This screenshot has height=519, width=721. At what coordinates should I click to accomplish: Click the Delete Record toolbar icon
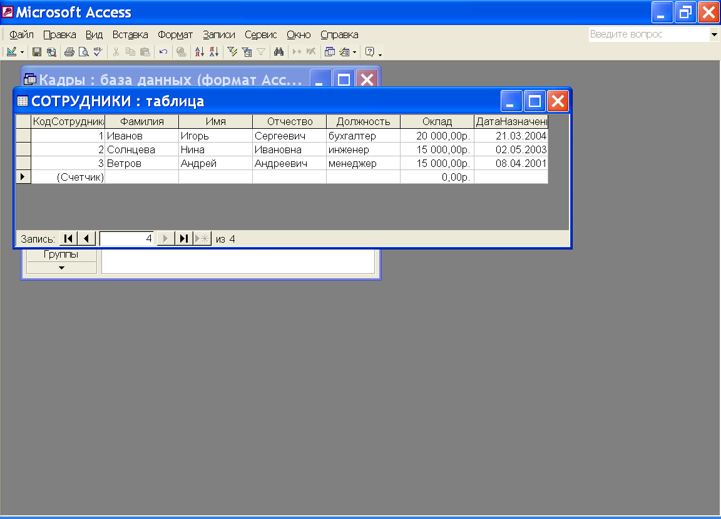tap(311, 52)
